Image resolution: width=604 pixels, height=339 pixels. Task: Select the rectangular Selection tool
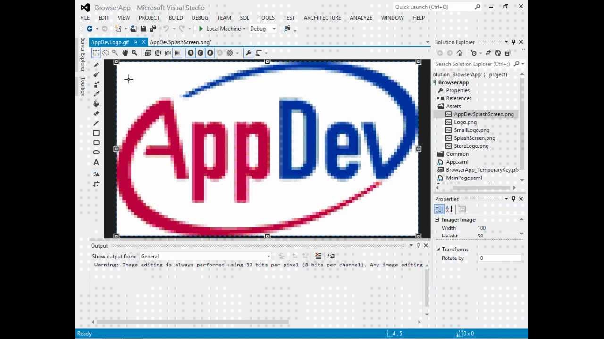coord(96,53)
